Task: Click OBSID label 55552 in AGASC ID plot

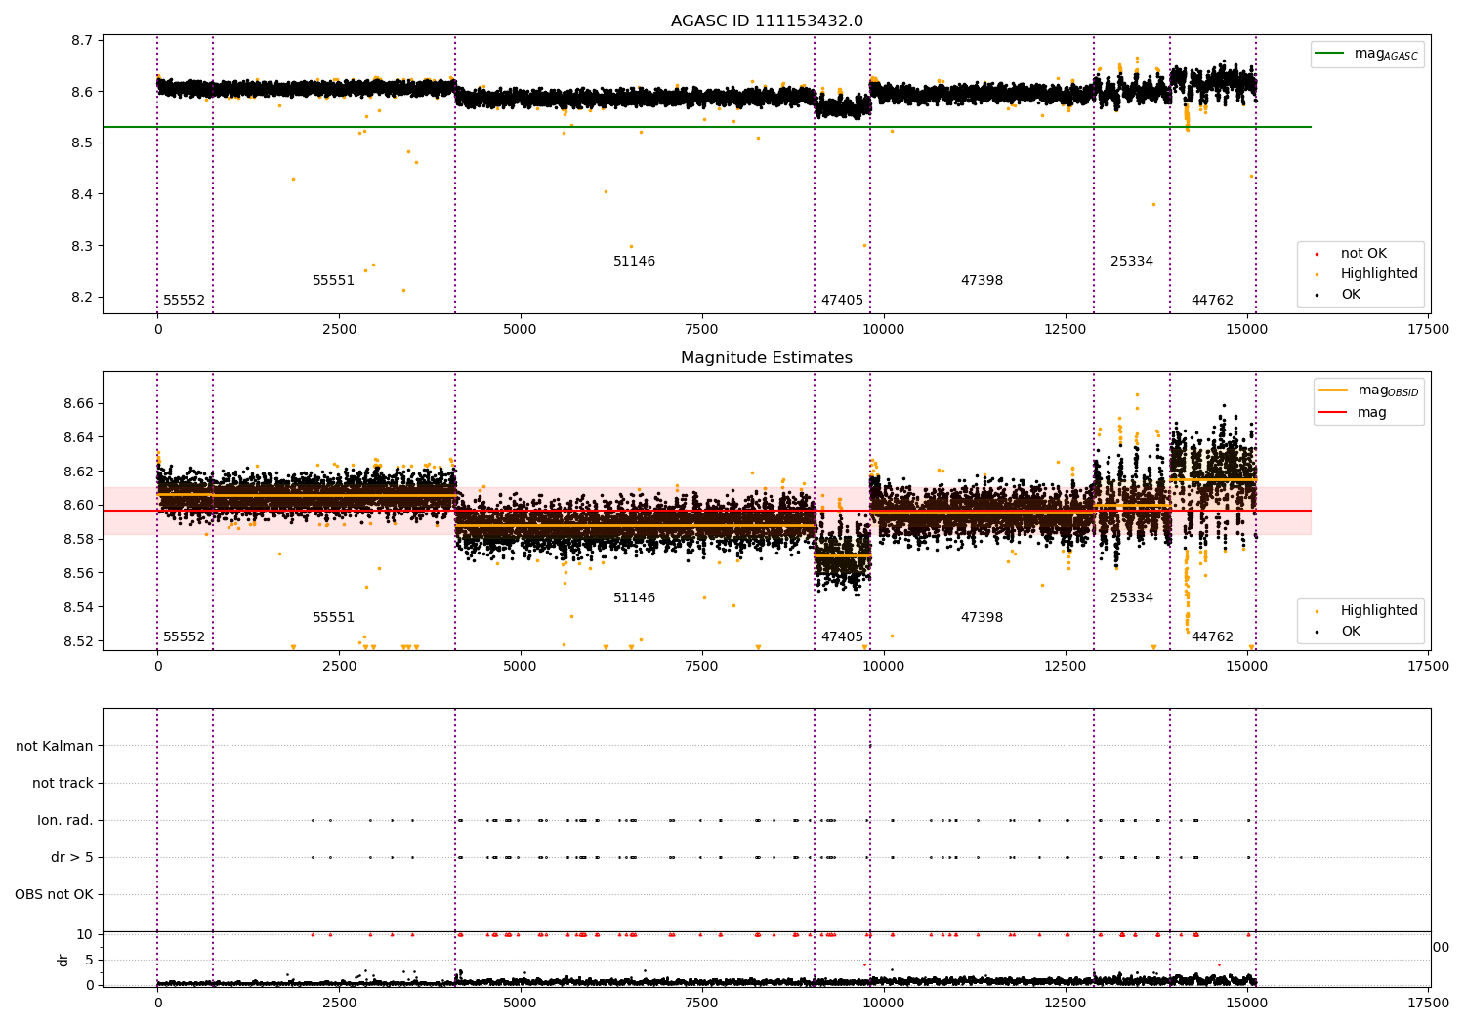Action: (x=184, y=300)
